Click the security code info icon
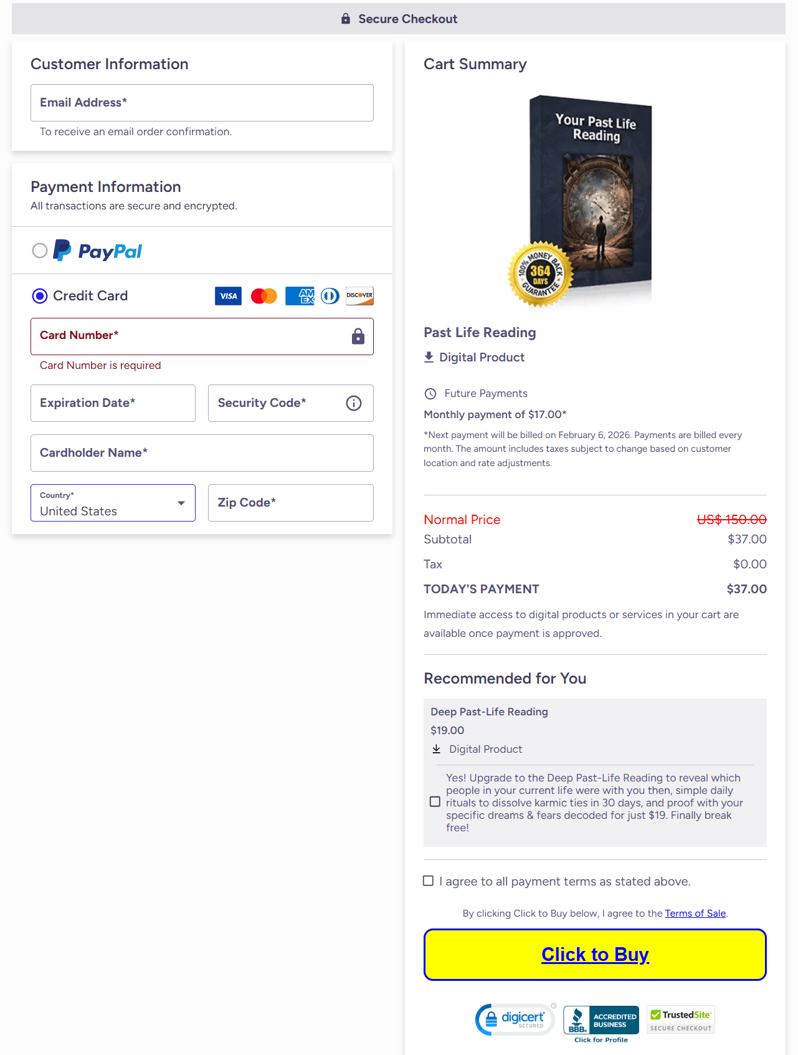The image size is (798, 1055). [x=354, y=403]
